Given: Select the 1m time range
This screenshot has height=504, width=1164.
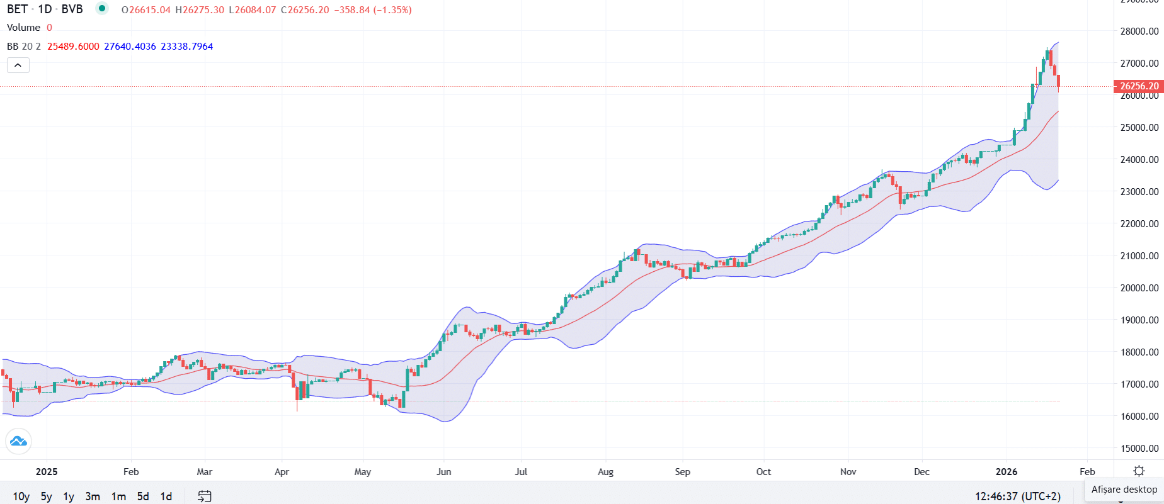Looking at the screenshot, I should click(118, 496).
